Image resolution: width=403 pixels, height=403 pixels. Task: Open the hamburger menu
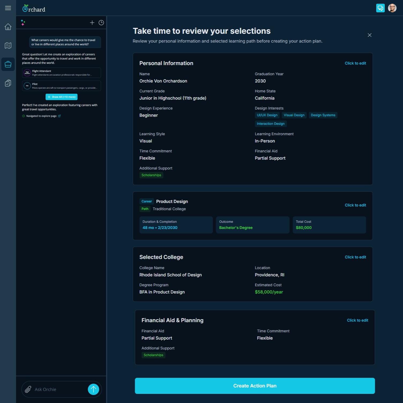8,8
